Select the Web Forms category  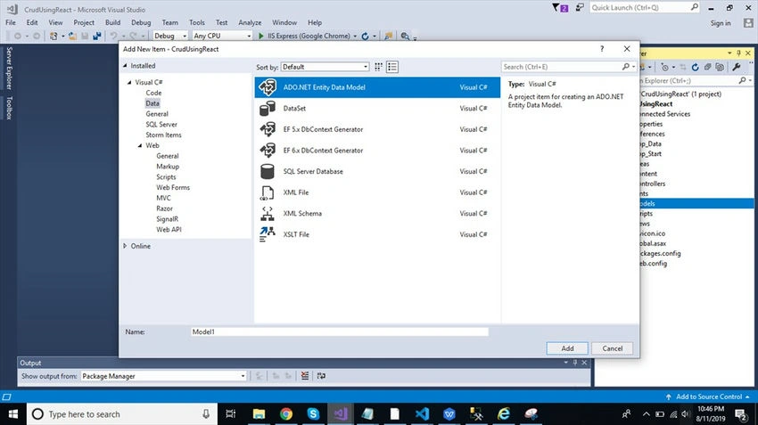[x=173, y=187]
